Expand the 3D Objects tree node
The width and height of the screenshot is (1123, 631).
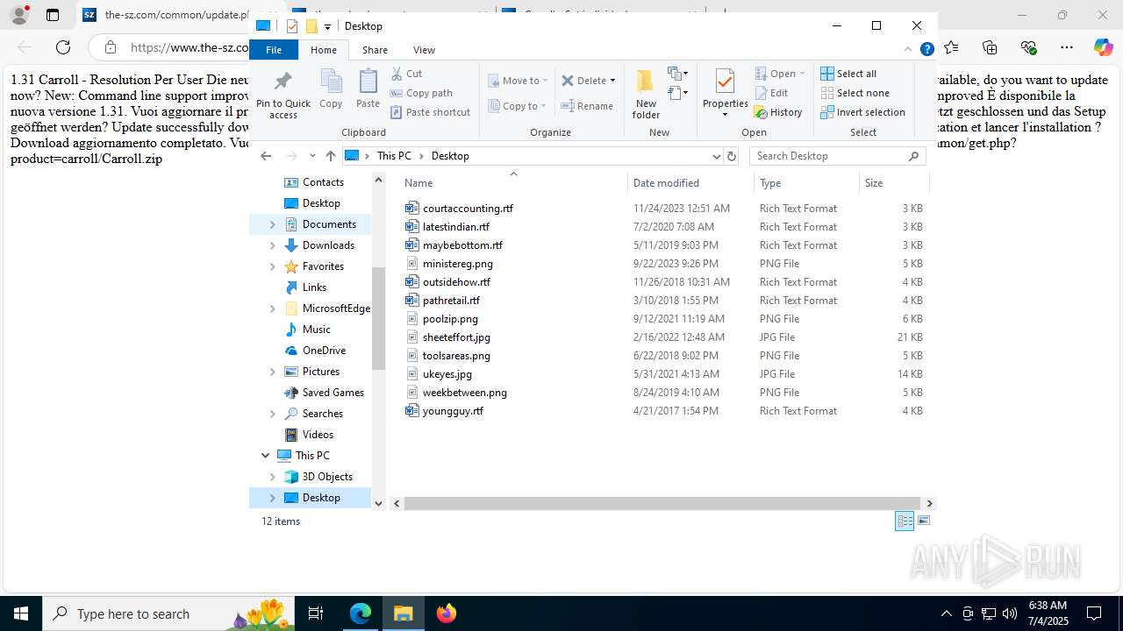tap(272, 477)
